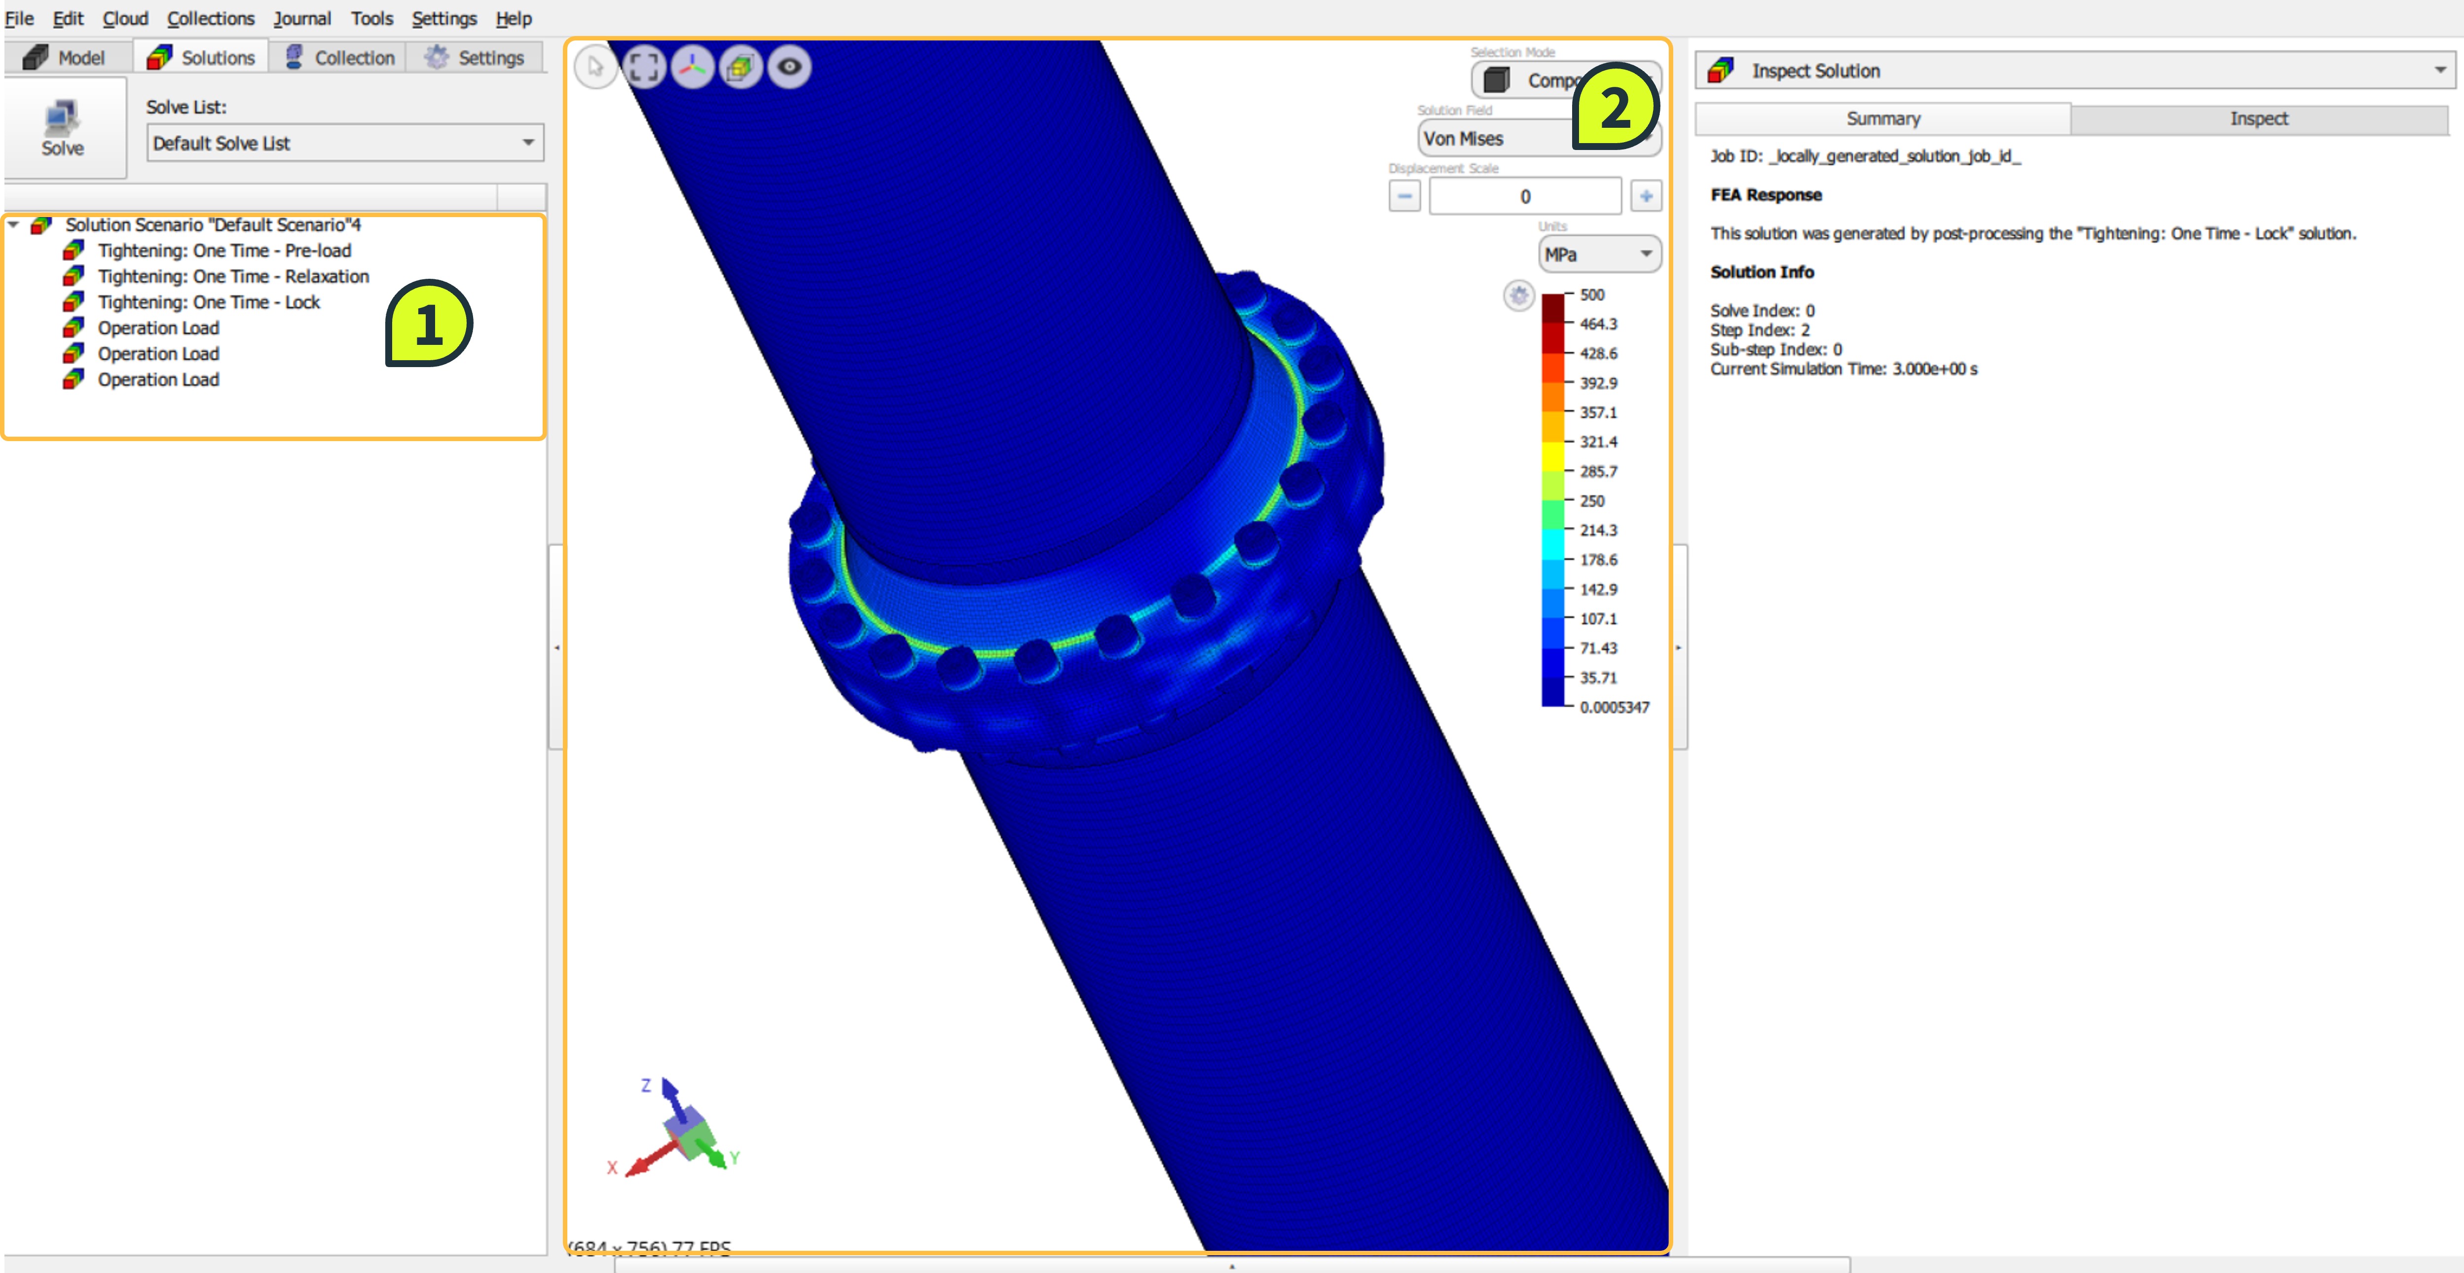The height and width of the screenshot is (1273, 2464).
Task: Open the cube display mode icon
Action: (x=740, y=67)
